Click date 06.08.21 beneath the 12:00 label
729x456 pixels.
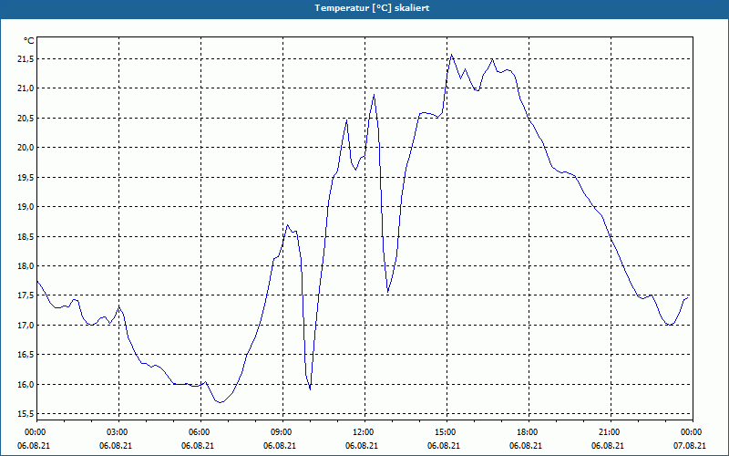click(x=362, y=446)
